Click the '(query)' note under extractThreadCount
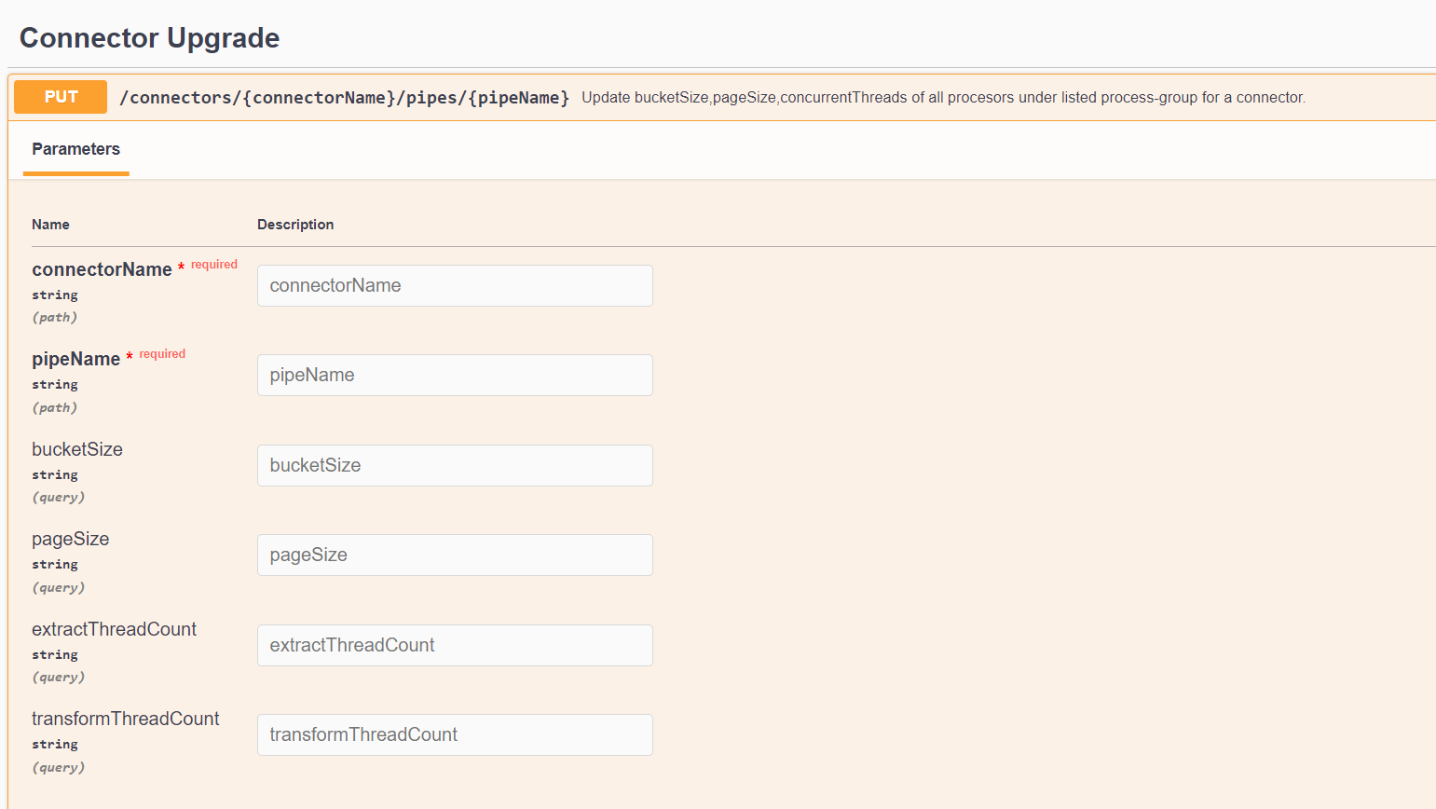 coord(59,678)
